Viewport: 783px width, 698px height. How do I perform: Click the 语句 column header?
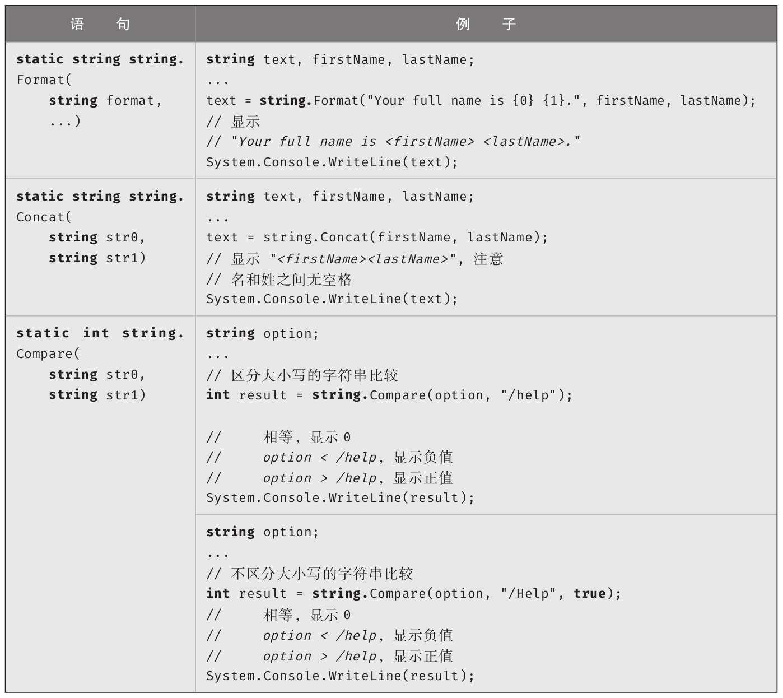[100, 24]
